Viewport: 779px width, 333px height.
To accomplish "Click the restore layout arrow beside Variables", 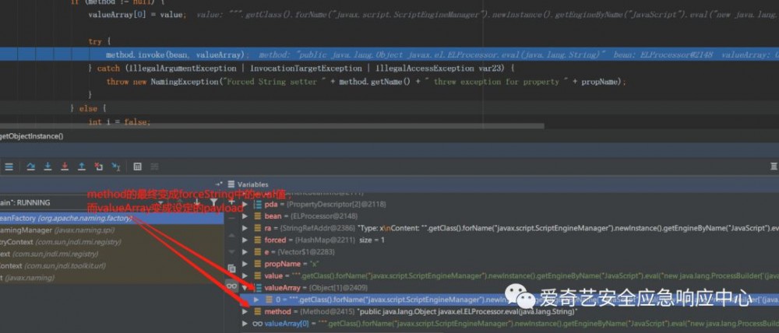I will coord(219,184).
